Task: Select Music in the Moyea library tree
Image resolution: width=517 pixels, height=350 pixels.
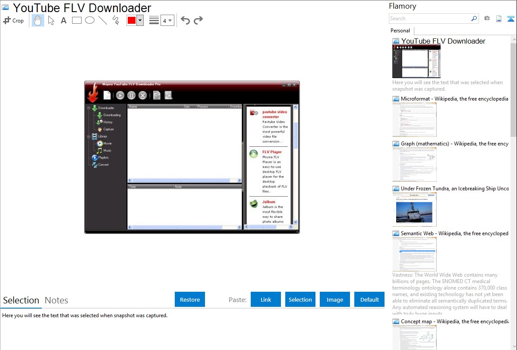Action: [107, 151]
